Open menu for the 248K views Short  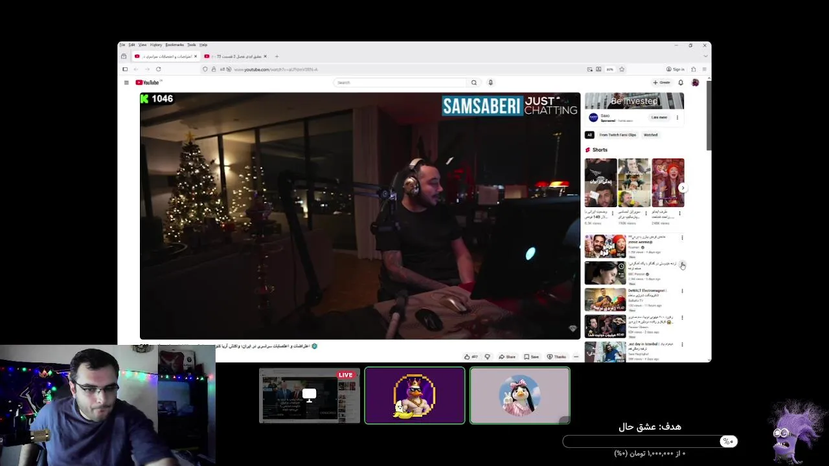click(679, 213)
